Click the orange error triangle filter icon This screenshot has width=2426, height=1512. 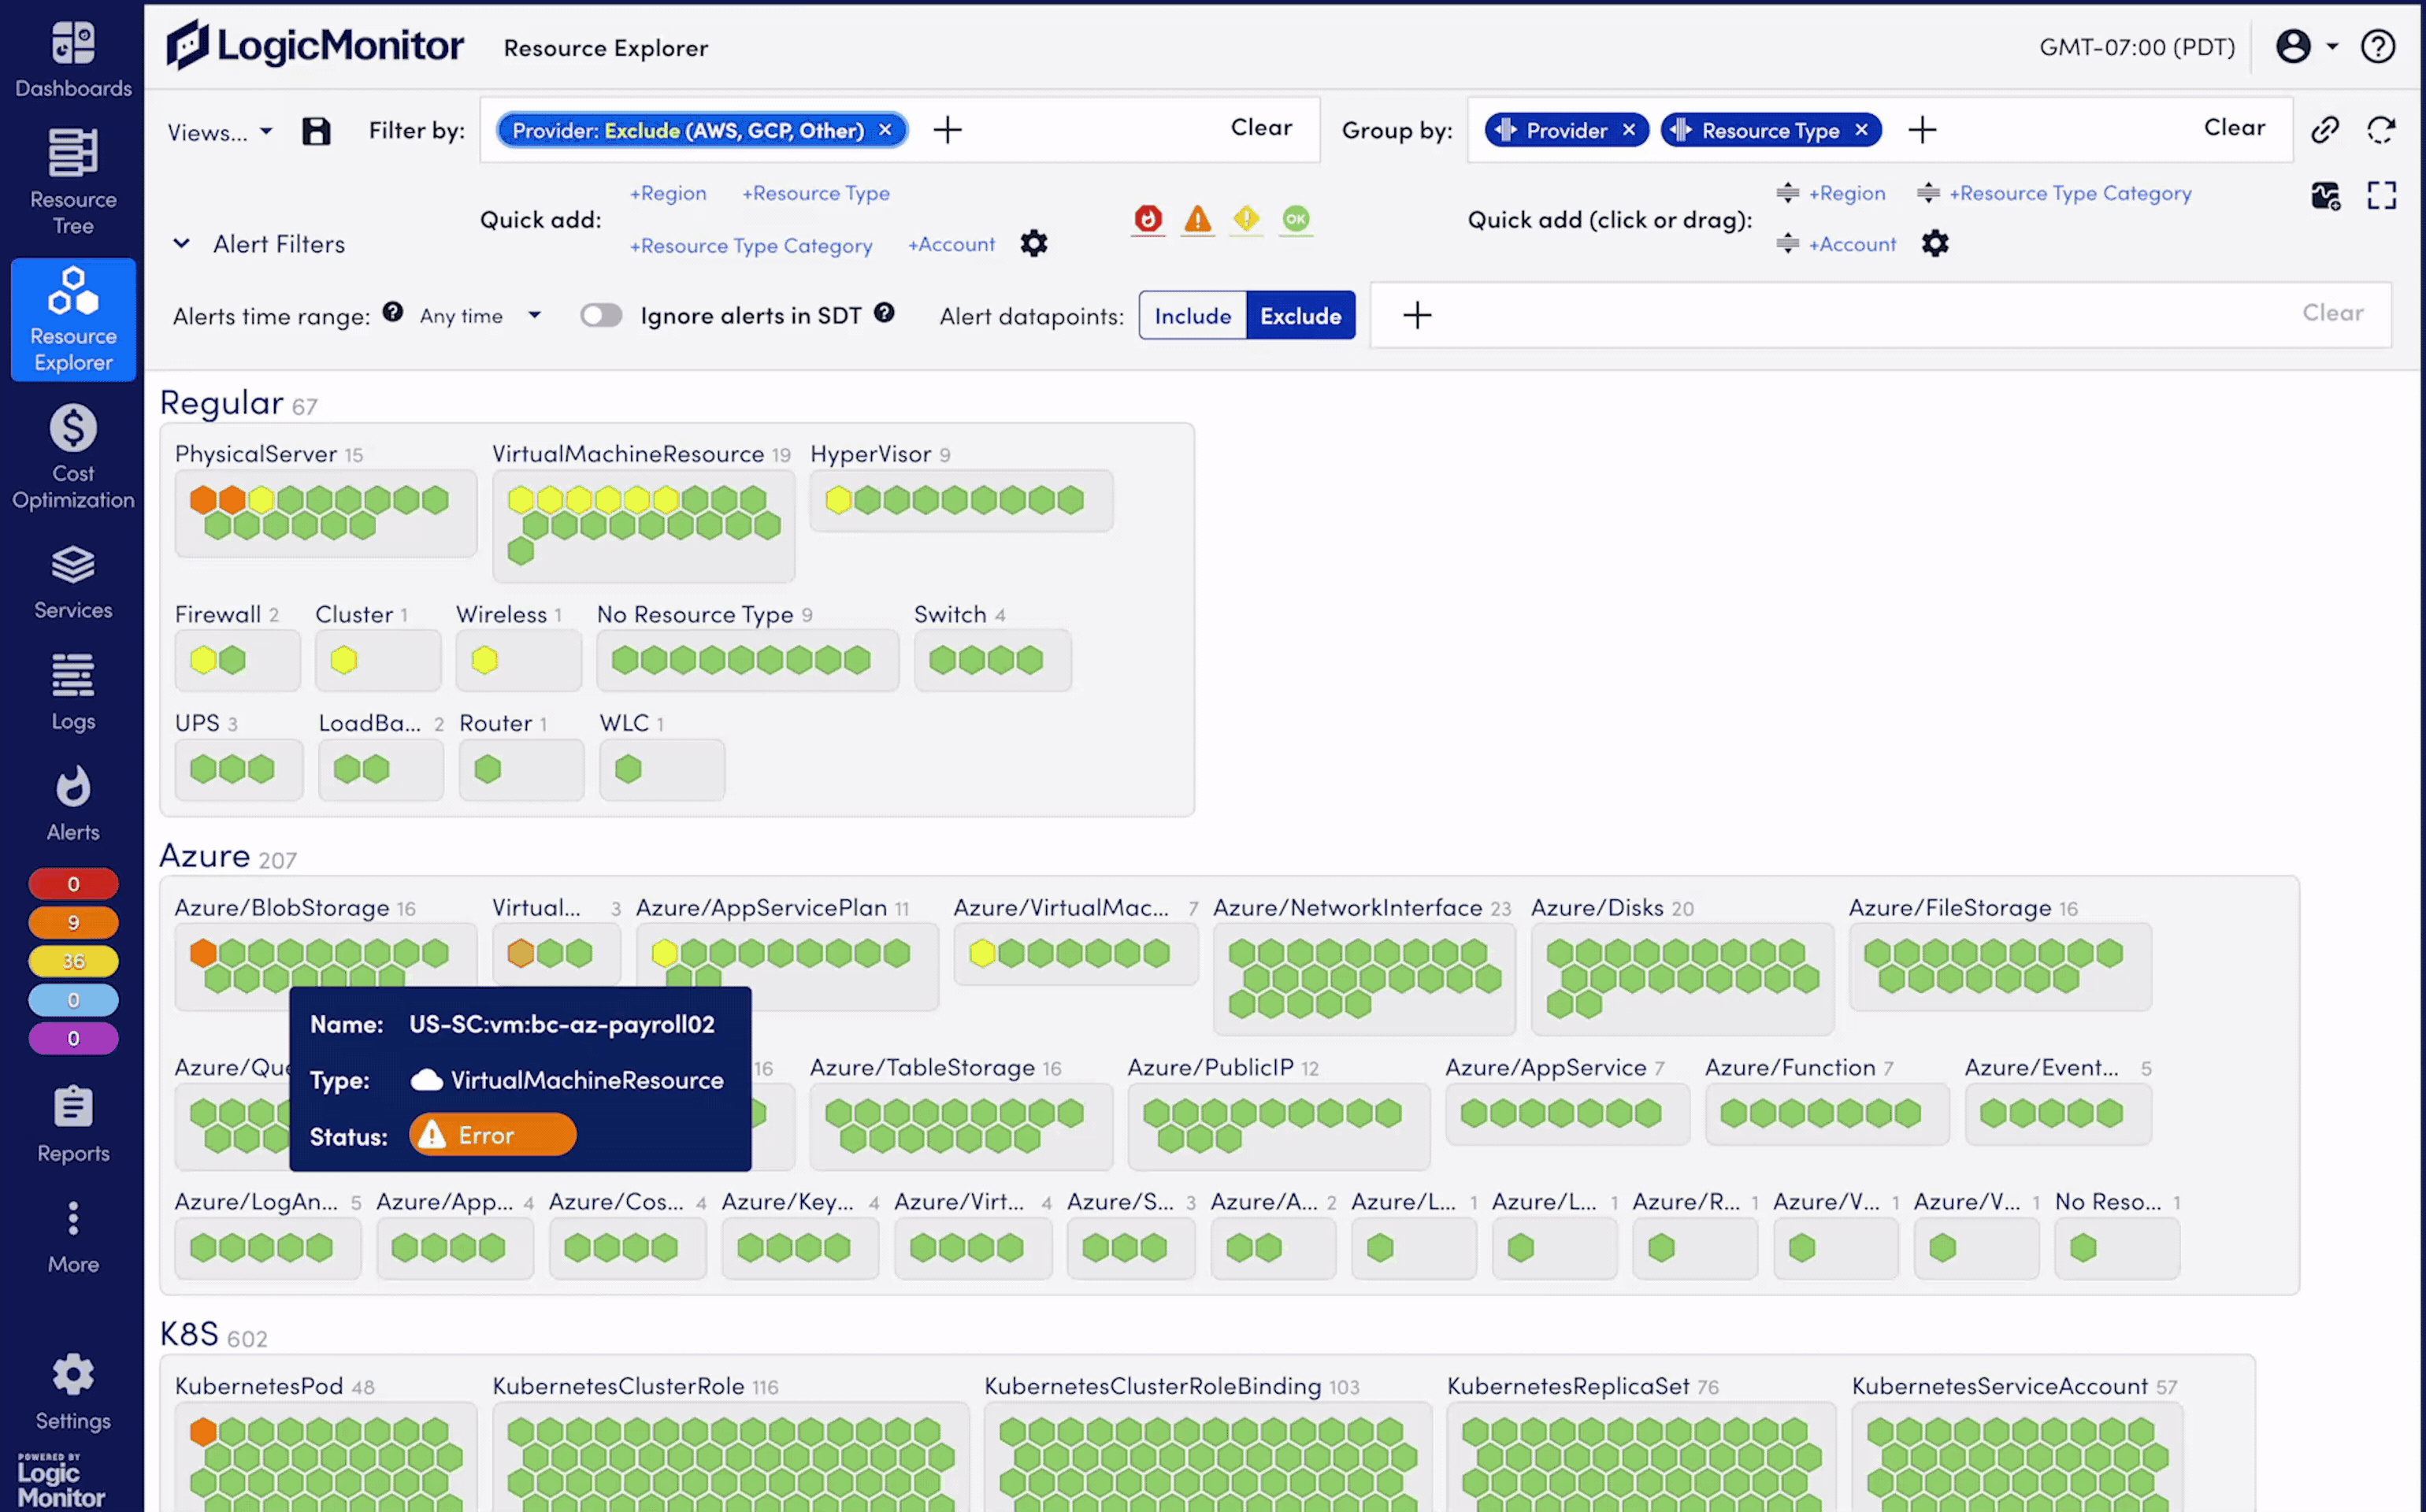[1197, 218]
